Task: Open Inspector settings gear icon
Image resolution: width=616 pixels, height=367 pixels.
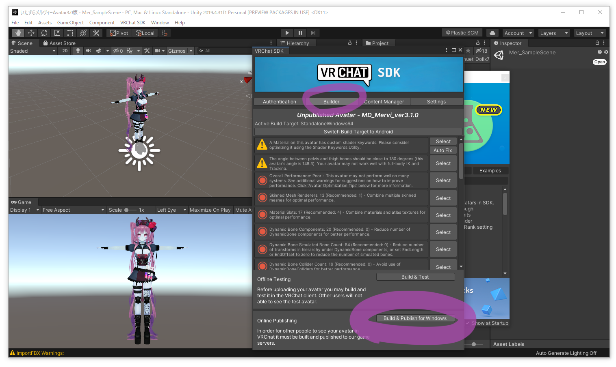Action: 606,52
